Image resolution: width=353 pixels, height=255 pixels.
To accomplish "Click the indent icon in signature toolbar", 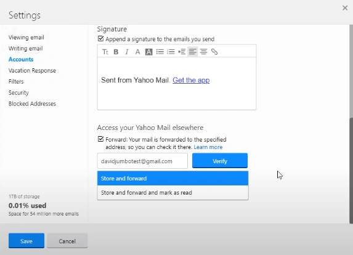I will [182, 52].
